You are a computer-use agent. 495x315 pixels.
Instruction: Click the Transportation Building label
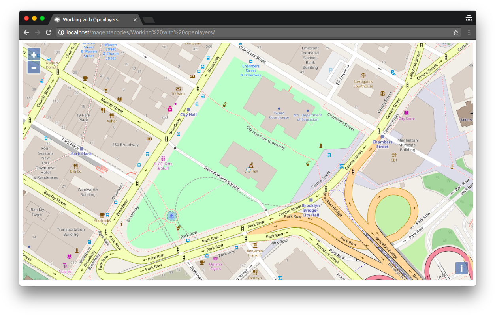click(71, 232)
